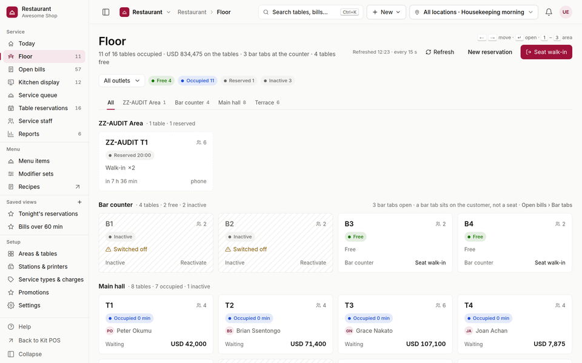Seat walk-in at table B3
This screenshot has height=363, width=582.
[x=430, y=263]
